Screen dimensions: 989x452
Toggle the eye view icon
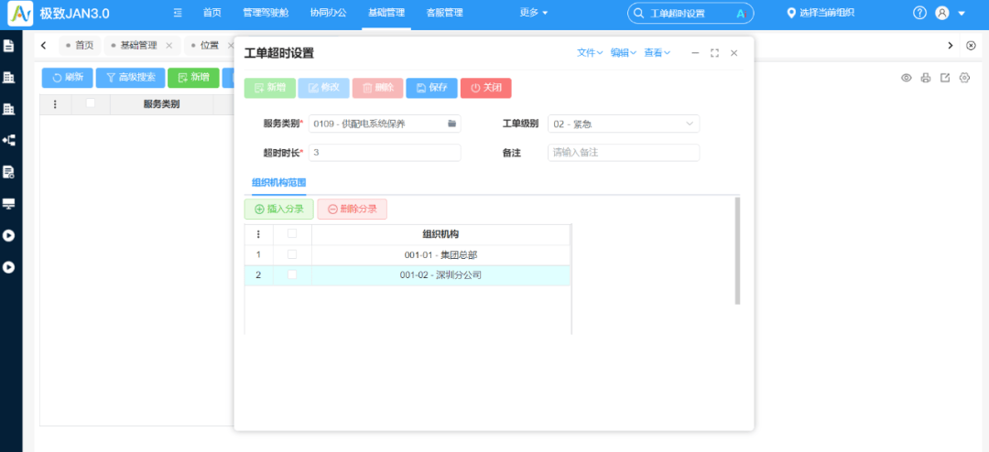pyautogui.click(x=906, y=78)
